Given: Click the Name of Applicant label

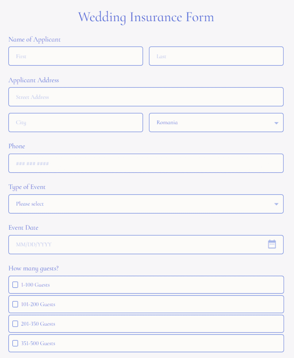Looking at the screenshot, I should pyautogui.click(x=35, y=39).
